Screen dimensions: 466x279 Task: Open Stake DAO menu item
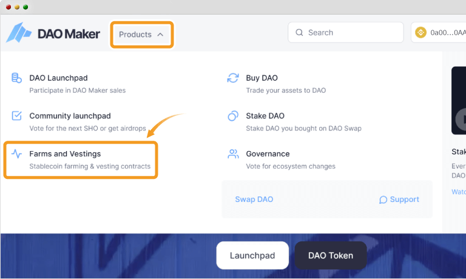(265, 116)
